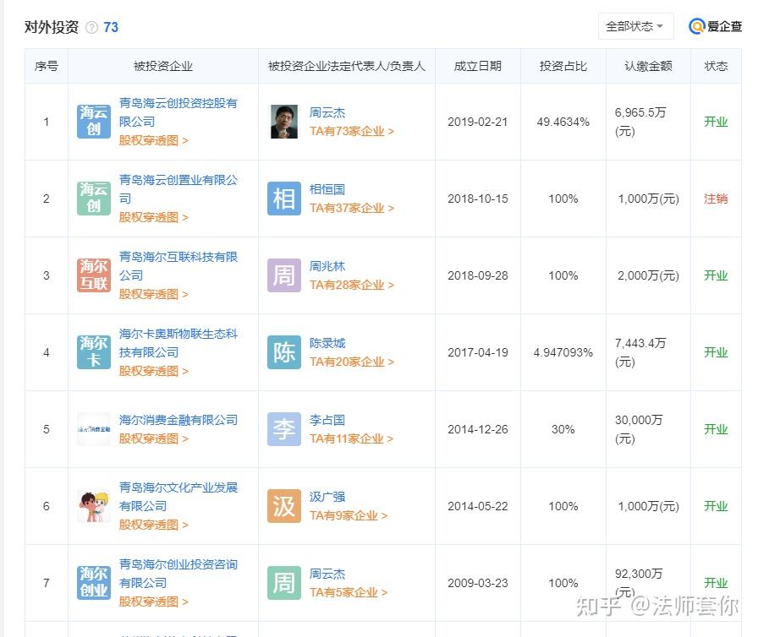758x637 pixels.
Task: Click the green 周 avatar in row 7
Action: pos(284,582)
